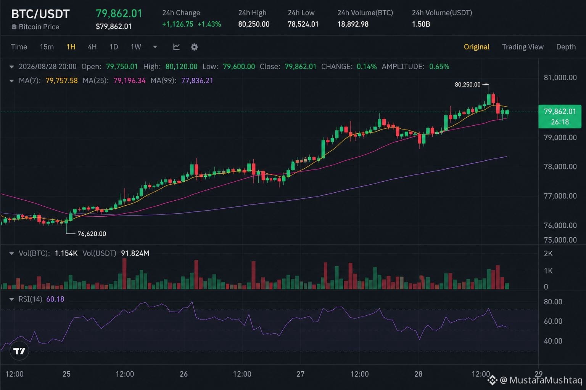Click the 25 date label on time axis

[66, 374]
